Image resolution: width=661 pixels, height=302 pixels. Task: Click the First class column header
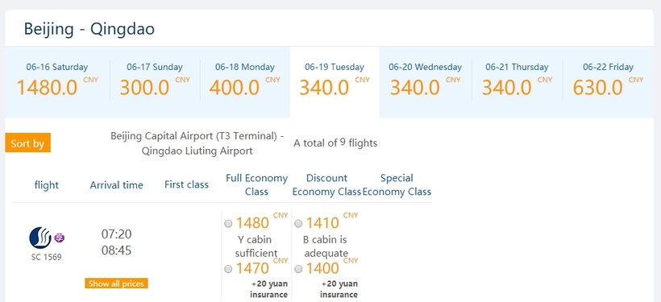pyautogui.click(x=186, y=184)
